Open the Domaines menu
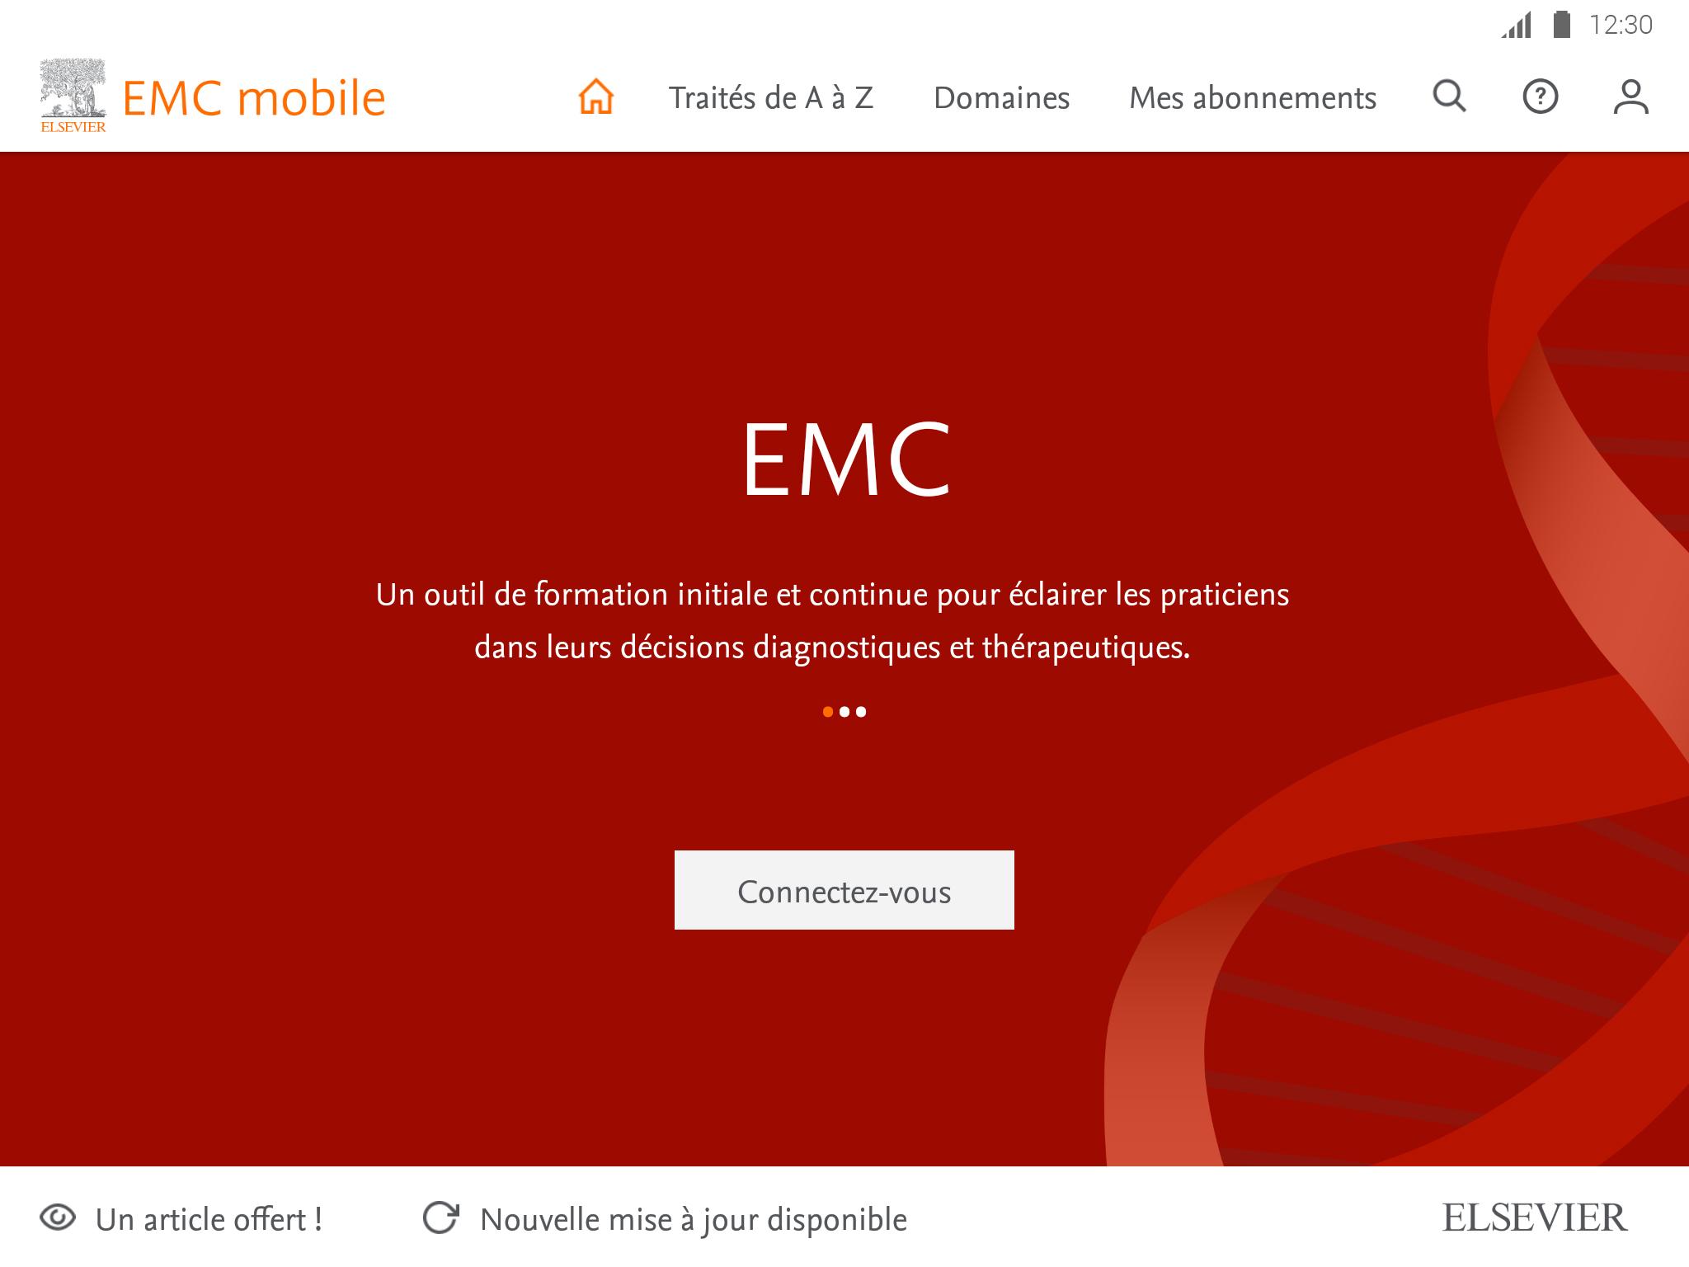Image resolution: width=1689 pixels, height=1267 pixels. 1001,97
